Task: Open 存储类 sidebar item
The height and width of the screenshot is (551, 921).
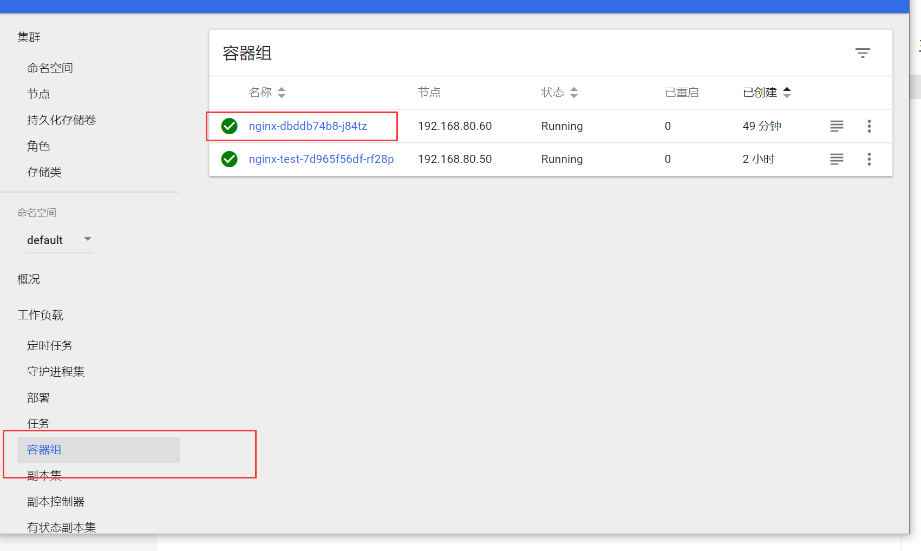Action: pyautogui.click(x=44, y=172)
